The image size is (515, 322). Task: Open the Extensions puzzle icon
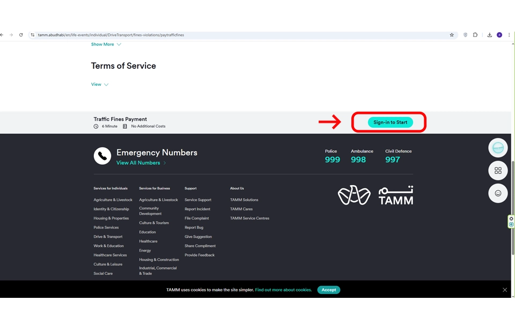click(x=475, y=35)
